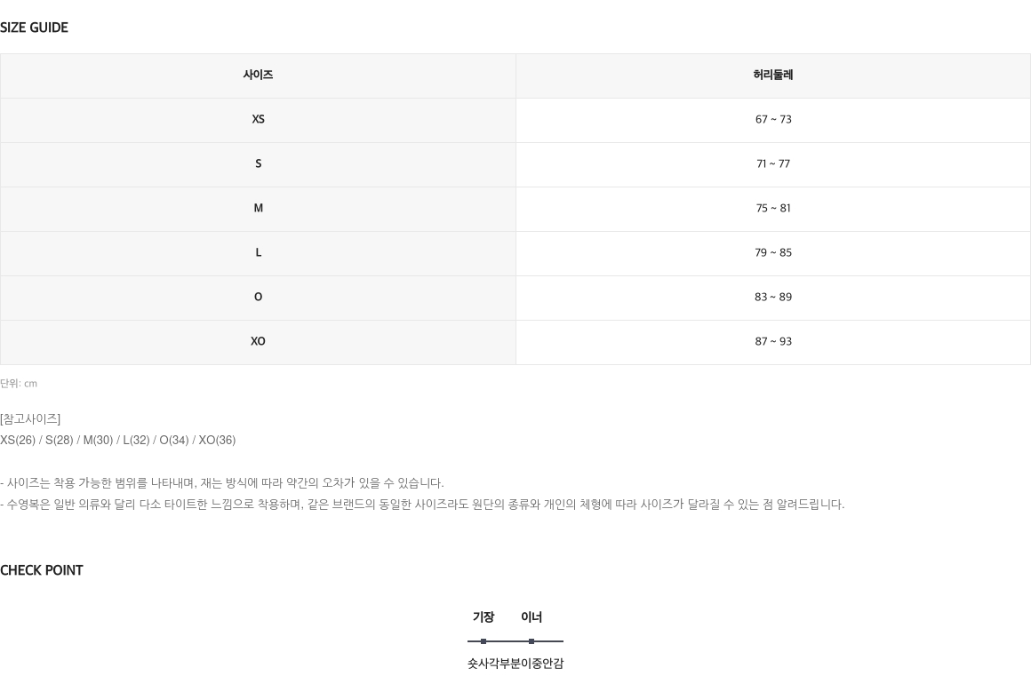The height and width of the screenshot is (700, 1031).
Task: Click the 71 ~ 77 waist value
Action: click(773, 163)
